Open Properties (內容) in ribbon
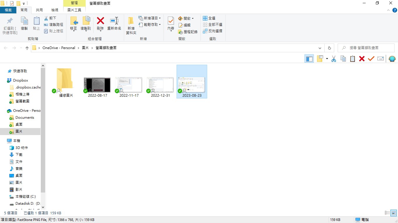The image size is (398, 223). point(171,24)
